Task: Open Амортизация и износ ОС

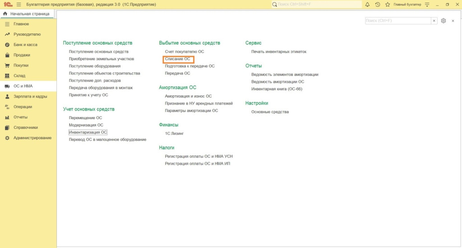Action: (x=188, y=96)
